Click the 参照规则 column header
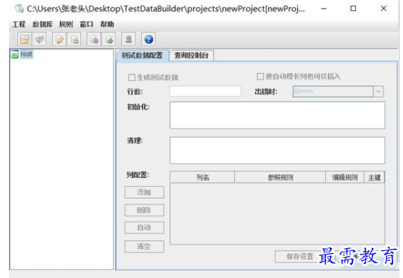This screenshot has width=403, height=278. pos(280,177)
